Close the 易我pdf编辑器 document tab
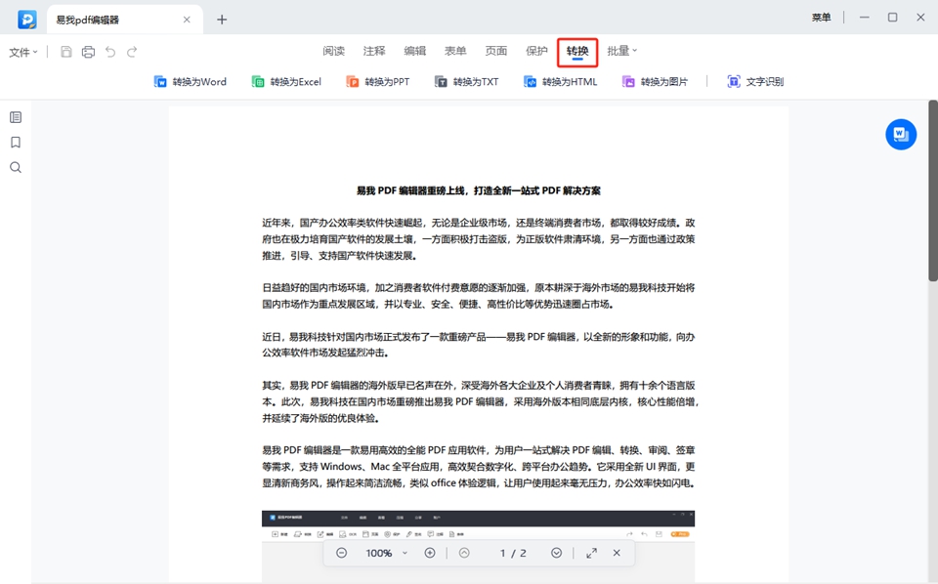The image size is (938, 584). [x=187, y=20]
